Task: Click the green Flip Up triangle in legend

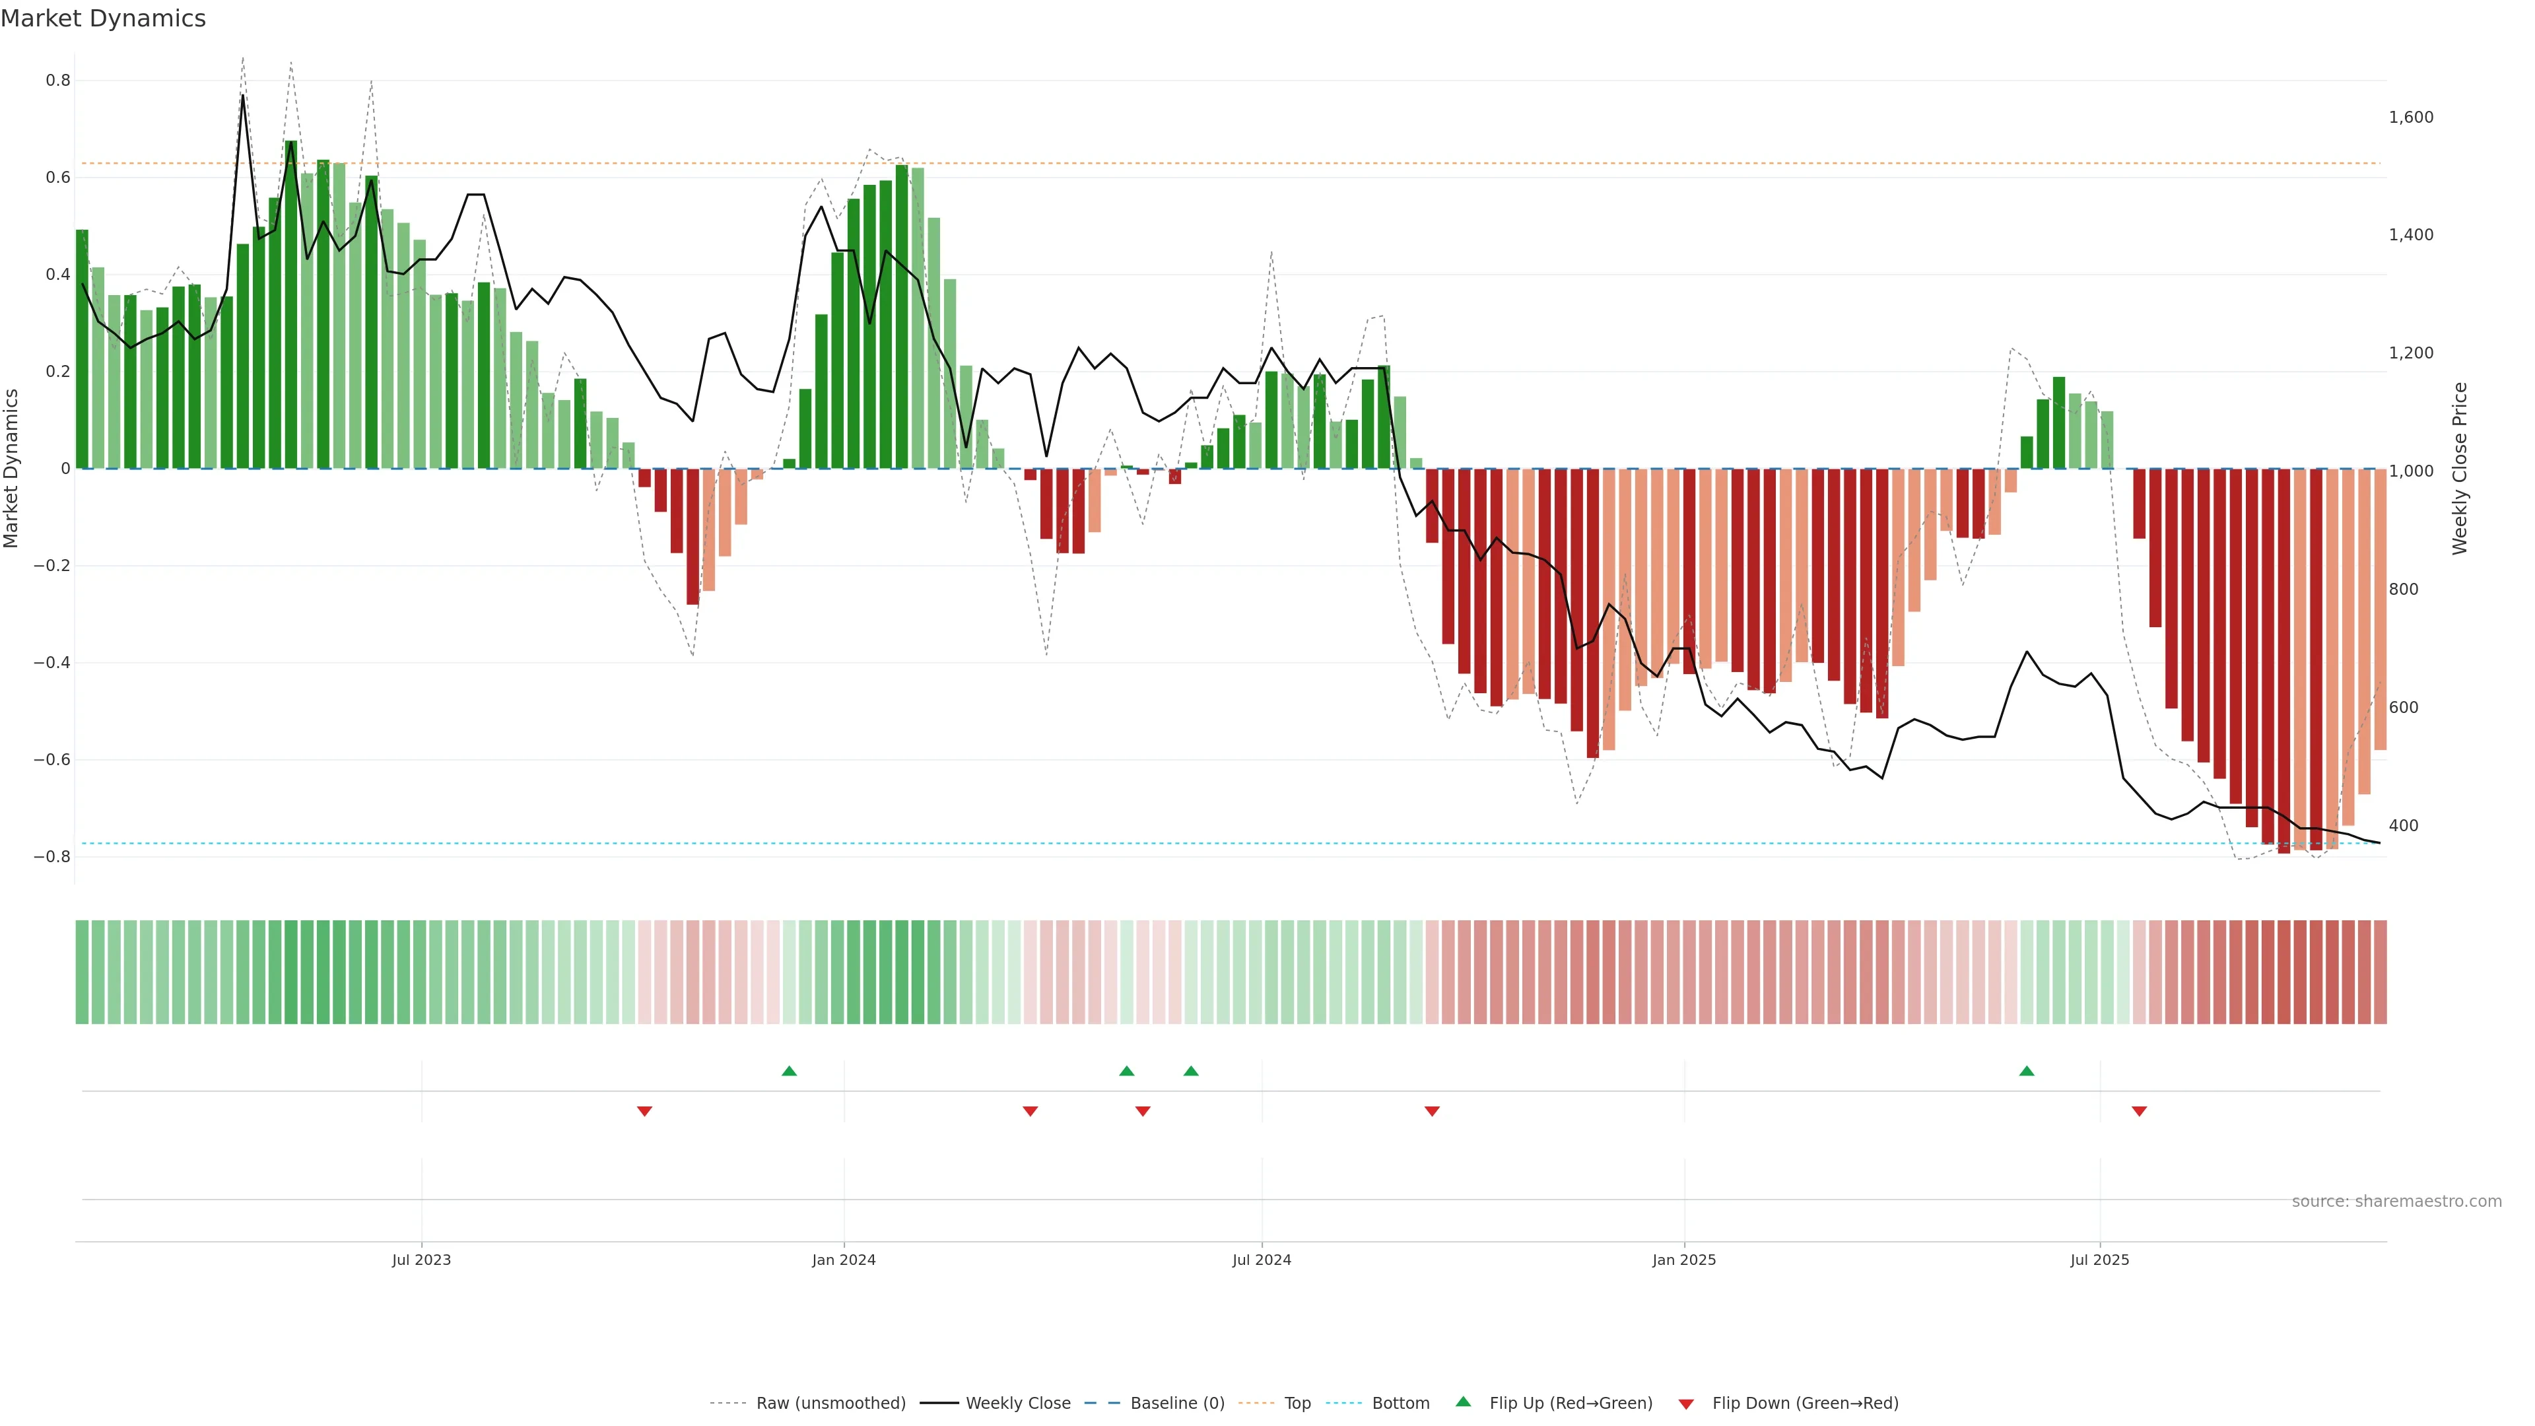Action: 1464,1402
